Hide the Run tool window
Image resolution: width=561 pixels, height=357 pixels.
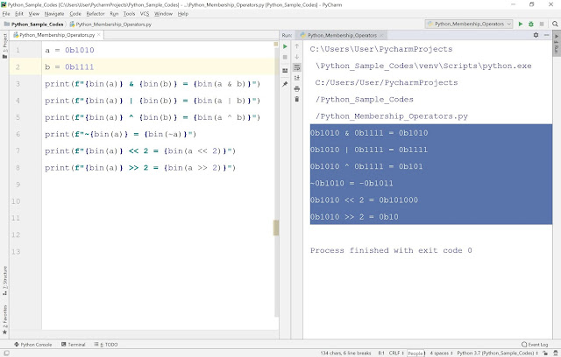[x=547, y=35]
